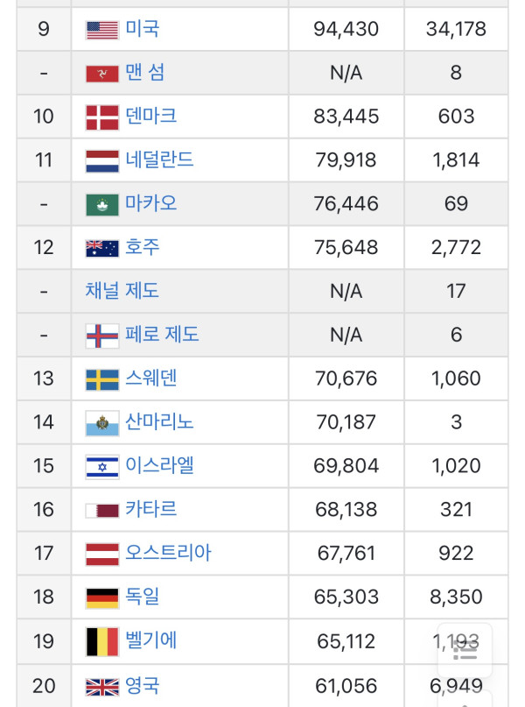Open the 독일 link
The width and height of the screenshot is (525, 707).
[x=143, y=597]
